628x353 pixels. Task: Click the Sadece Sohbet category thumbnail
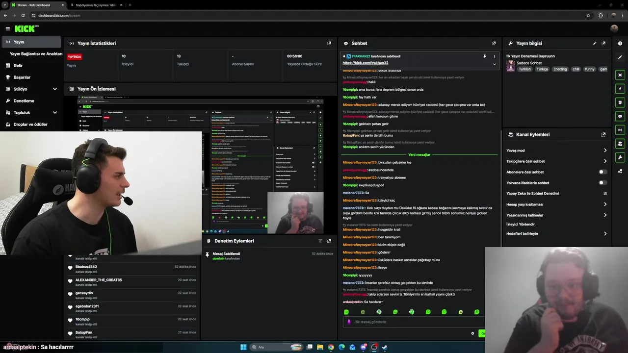[511, 66]
